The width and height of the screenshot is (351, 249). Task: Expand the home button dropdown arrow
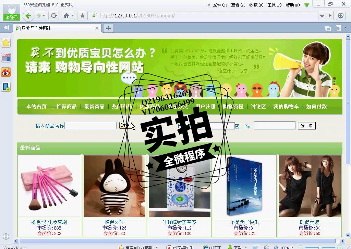coord(72,16)
